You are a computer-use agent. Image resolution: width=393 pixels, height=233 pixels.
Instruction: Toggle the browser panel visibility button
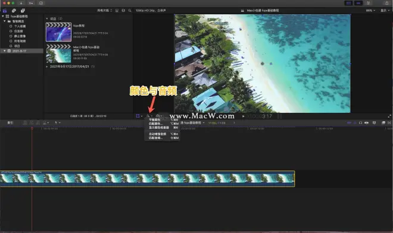(x=348, y=3)
